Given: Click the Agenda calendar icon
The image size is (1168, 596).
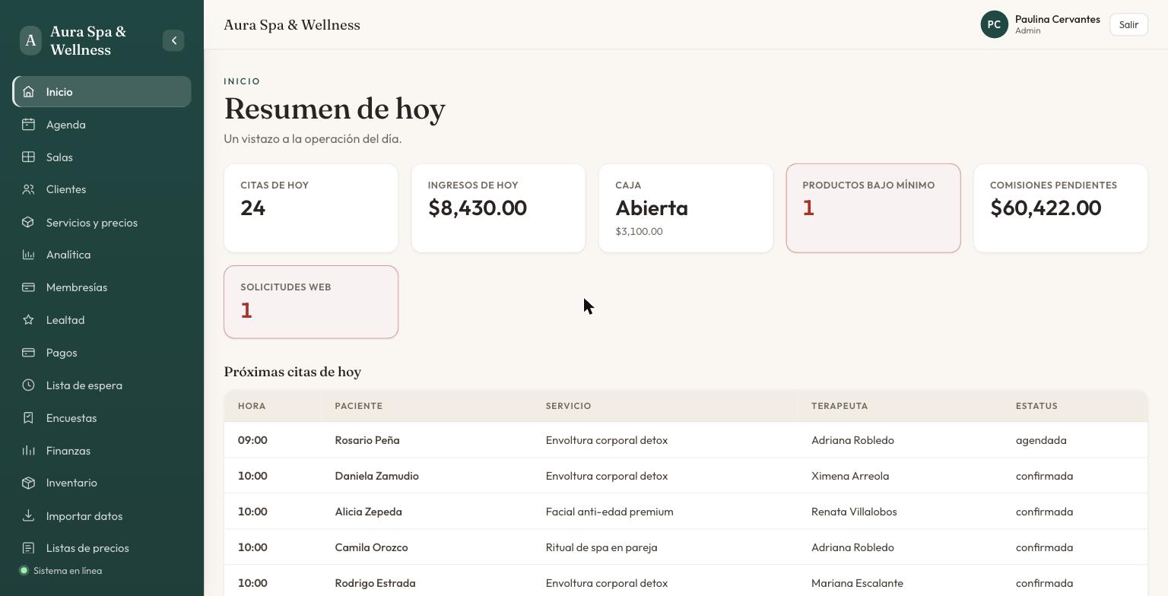Looking at the screenshot, I should point(28,125).
